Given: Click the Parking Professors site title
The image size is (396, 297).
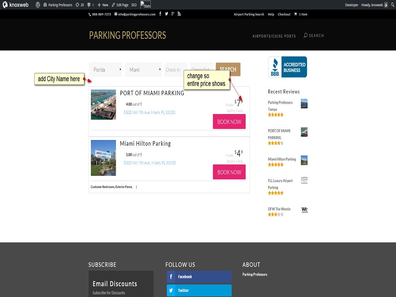Looking at the screenshot, I should [x=128, y=35].
